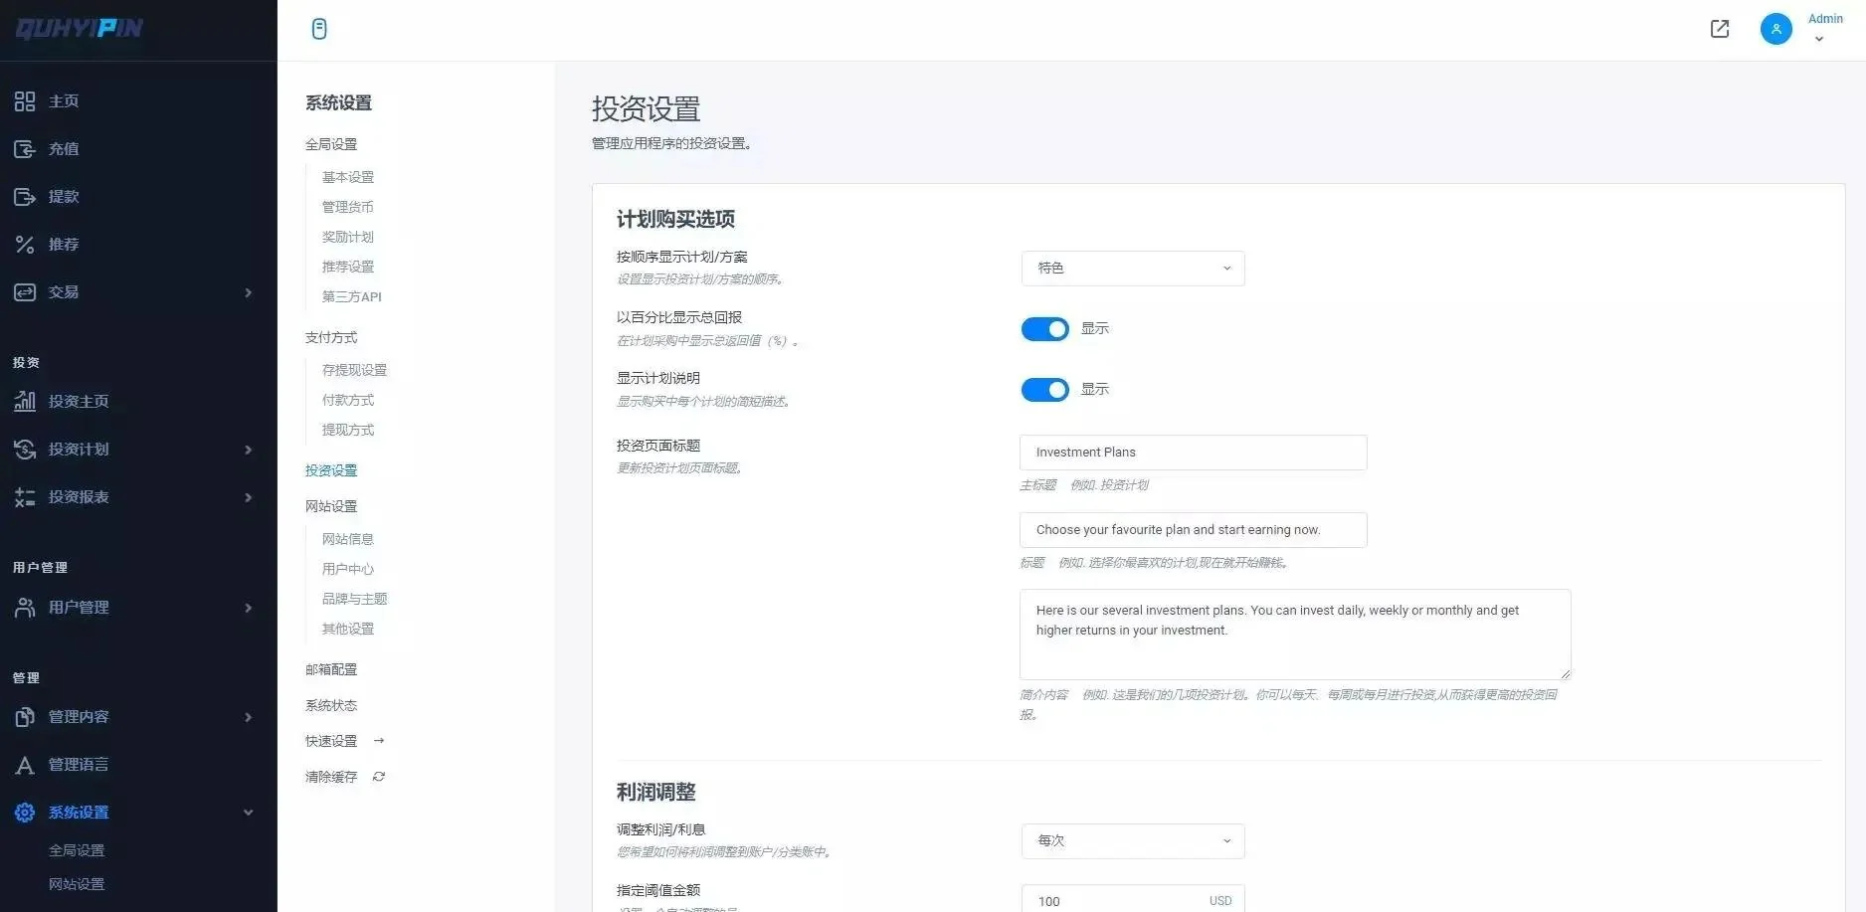Go to 邮箱配置 settings page
Image resolution: width=1866 pixels, height=912 pixels.
point(331,669)
